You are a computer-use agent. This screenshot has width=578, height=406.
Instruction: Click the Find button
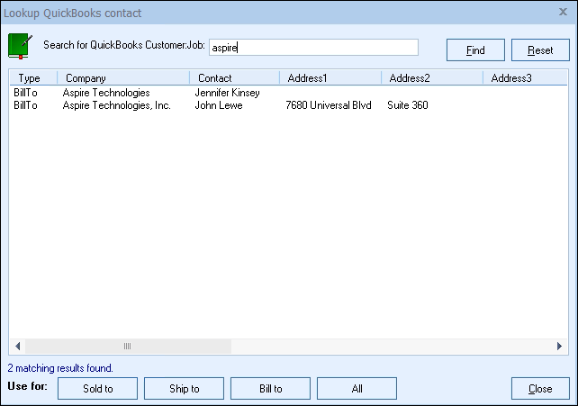(x=475, y=50)
